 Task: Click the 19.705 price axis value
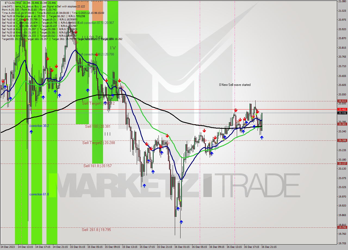[x=342, y=243]
